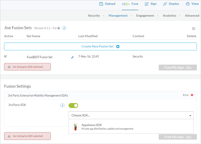Click plus icon in Create New Fusion Set
The image size is (201, 144).
click(x=118, y=47)
